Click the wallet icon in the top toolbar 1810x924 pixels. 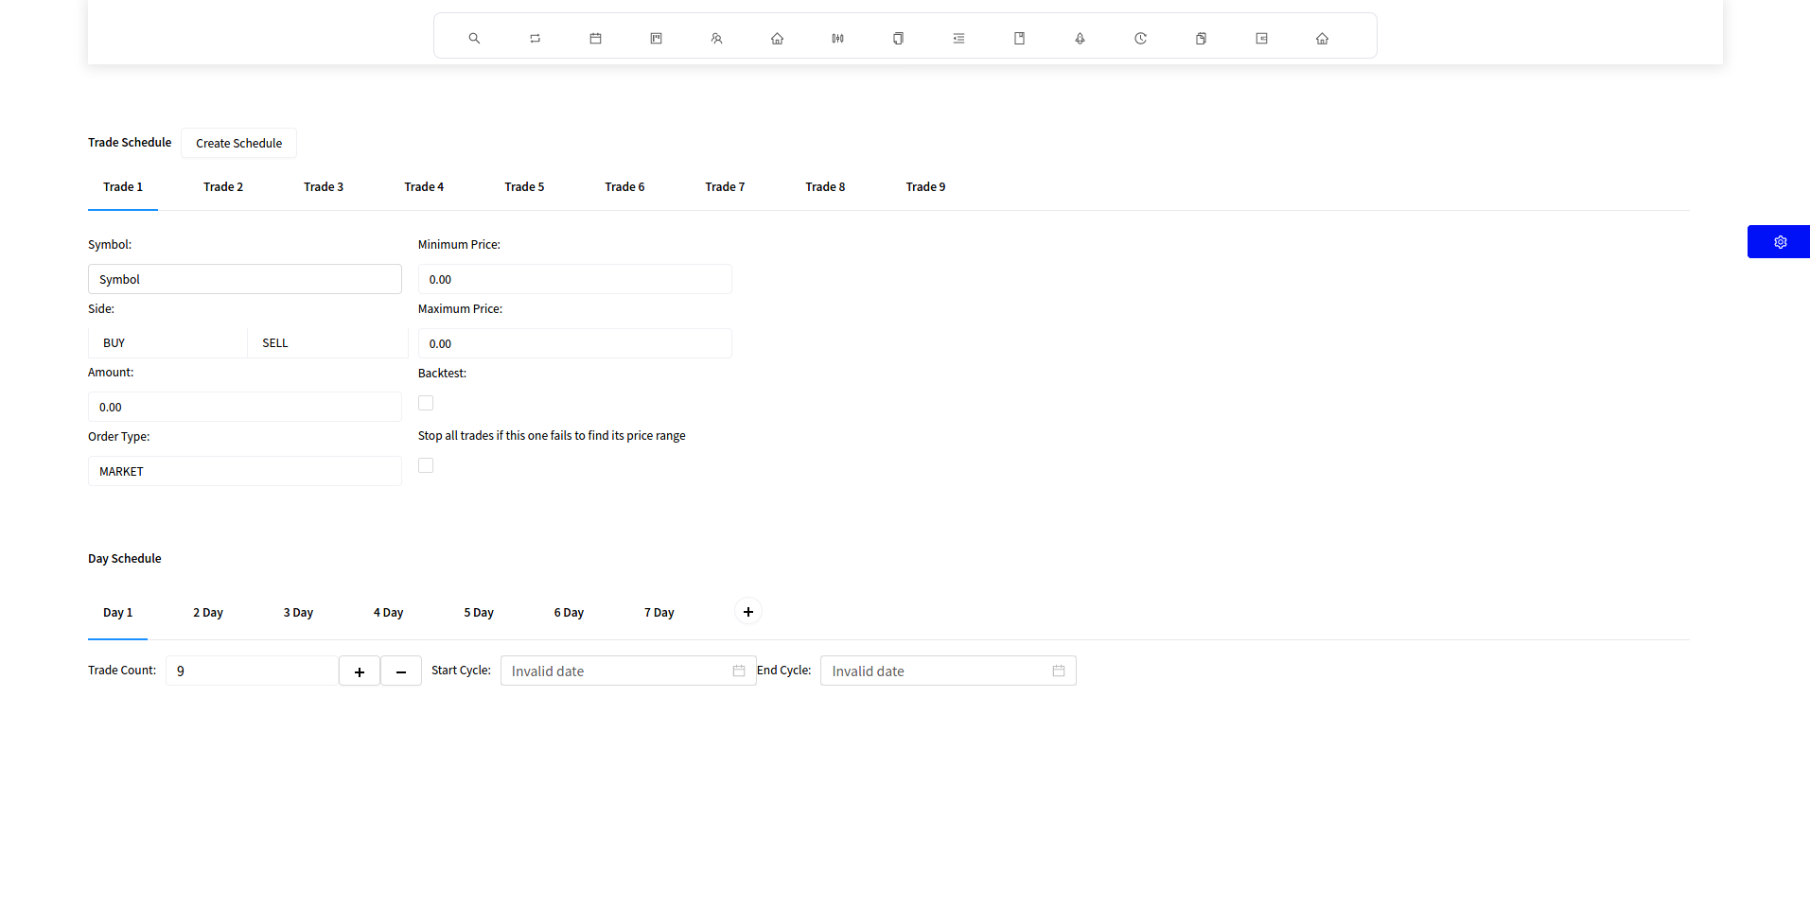pyautogui.click(x=1261, y=39)
